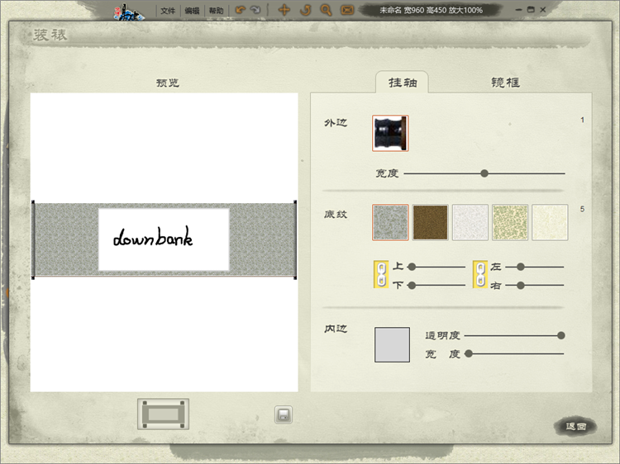Select the black scroll roller thumbnail
This screenshot has height=464, width=620.
(x=390, y=133)
